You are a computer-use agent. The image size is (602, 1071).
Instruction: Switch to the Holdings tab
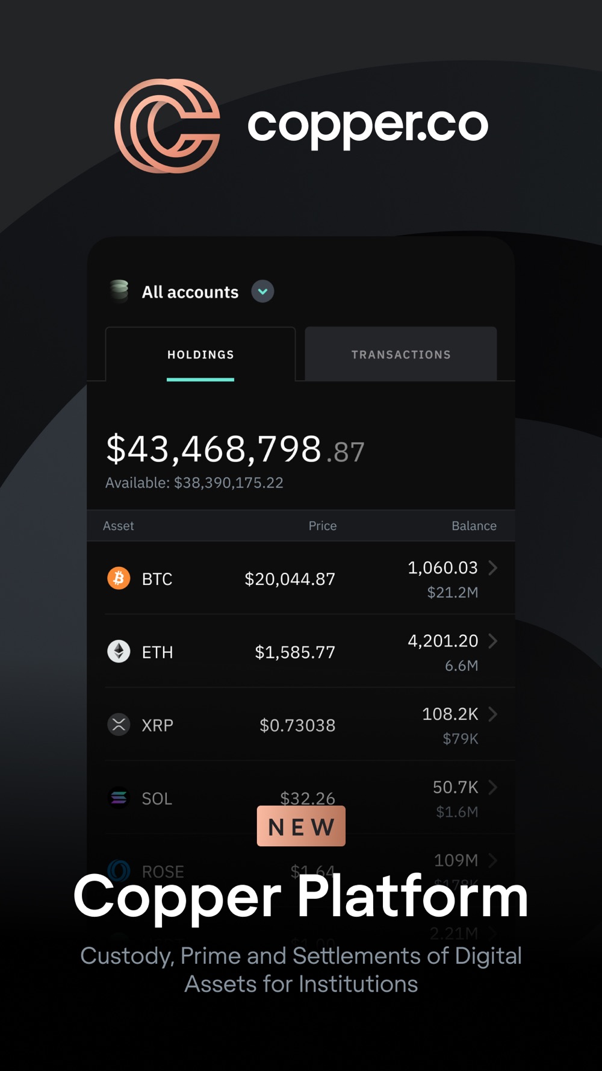(x=200, y=354)
